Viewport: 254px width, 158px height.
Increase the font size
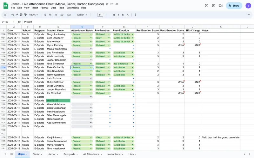click(x=106, y=15)
